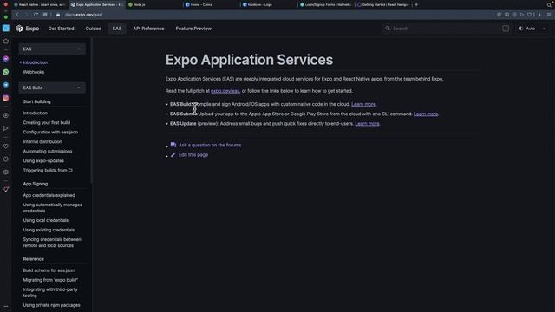Click the pencil edit icon

coord(173,154)
